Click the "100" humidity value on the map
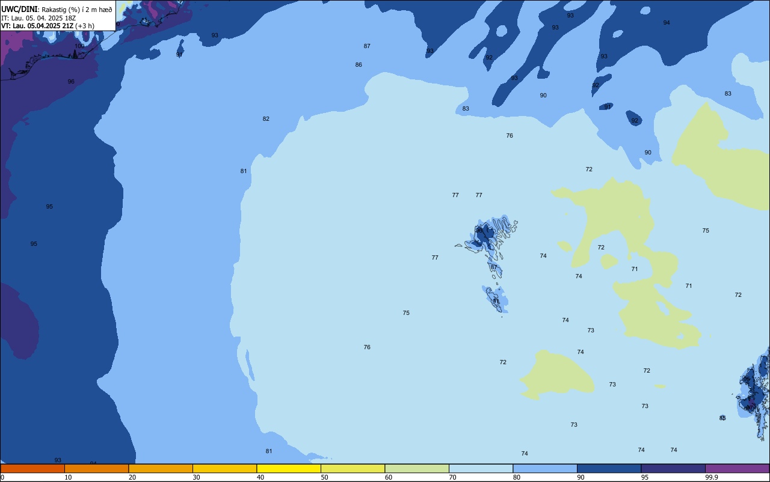770x482 pixels. 79,46
